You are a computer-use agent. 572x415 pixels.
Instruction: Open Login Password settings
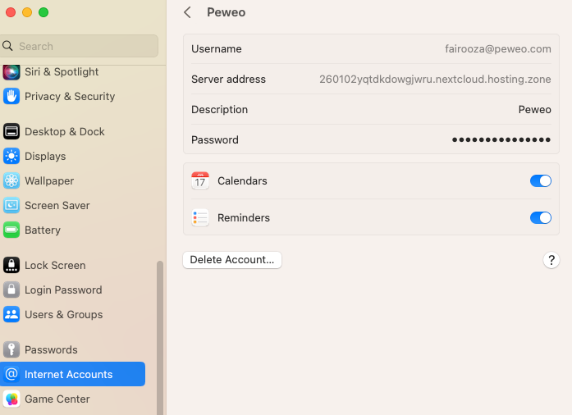pyautogui.click(x=72, y=290)
